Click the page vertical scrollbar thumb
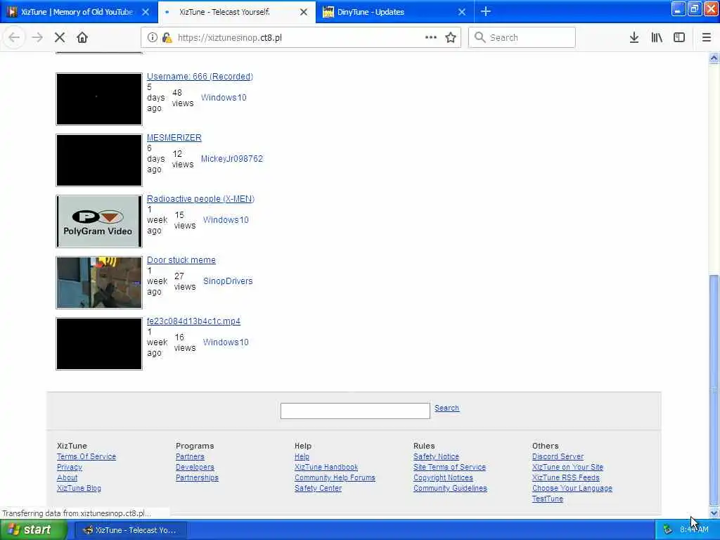The height and width of the screenshot is (540, 720). point(714,390)
